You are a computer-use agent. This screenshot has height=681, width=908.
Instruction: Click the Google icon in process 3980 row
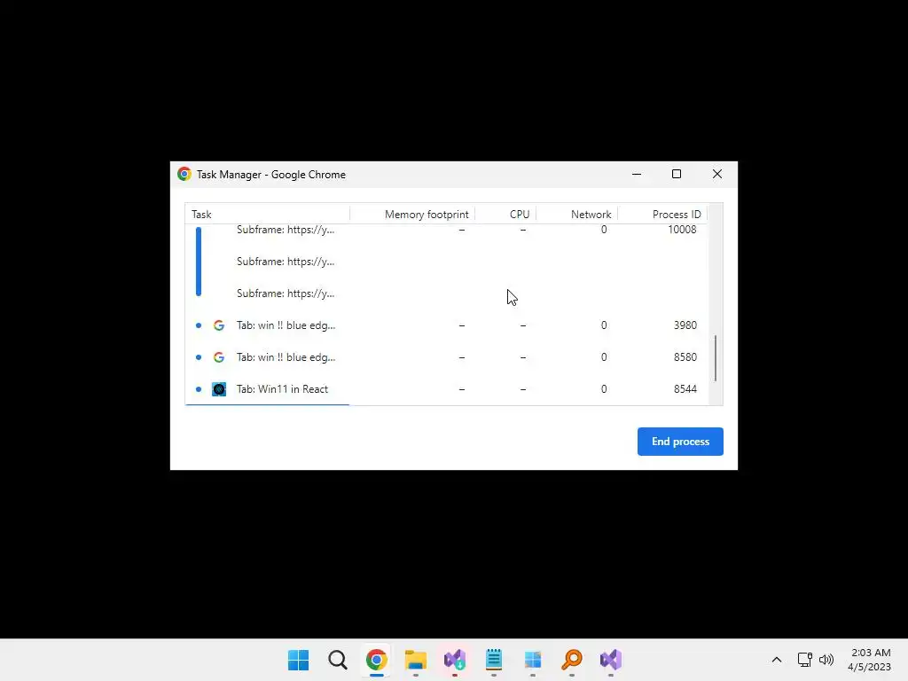point(219,325)
